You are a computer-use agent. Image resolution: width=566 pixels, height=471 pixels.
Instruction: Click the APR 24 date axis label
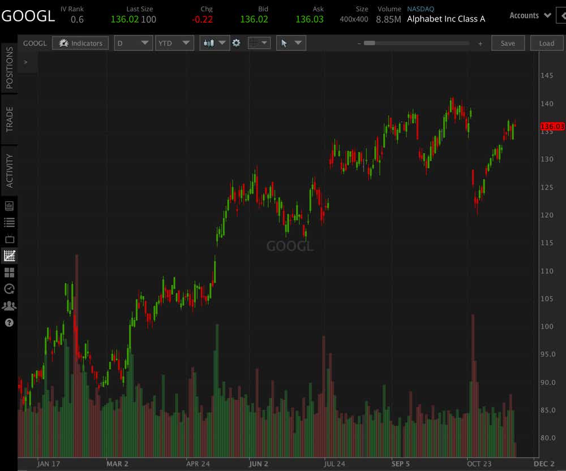tap(198, 464)
